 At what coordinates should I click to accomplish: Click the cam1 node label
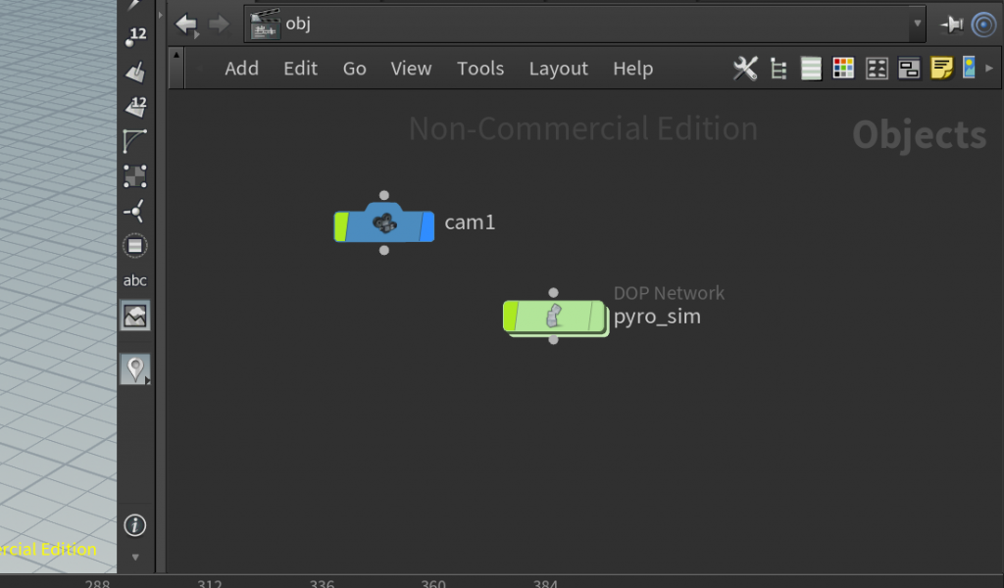(x=470, y=222)
